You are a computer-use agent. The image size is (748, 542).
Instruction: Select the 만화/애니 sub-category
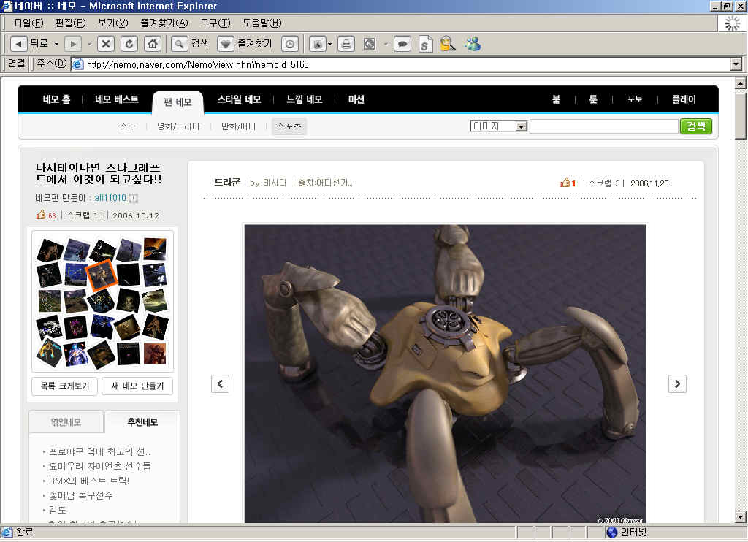[239, 126]
